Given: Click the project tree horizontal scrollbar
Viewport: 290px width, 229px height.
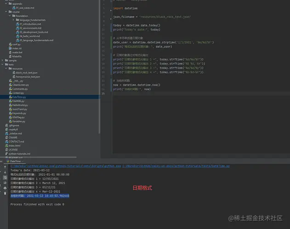Looking at the screenshot, I should (x=39, y=157).
